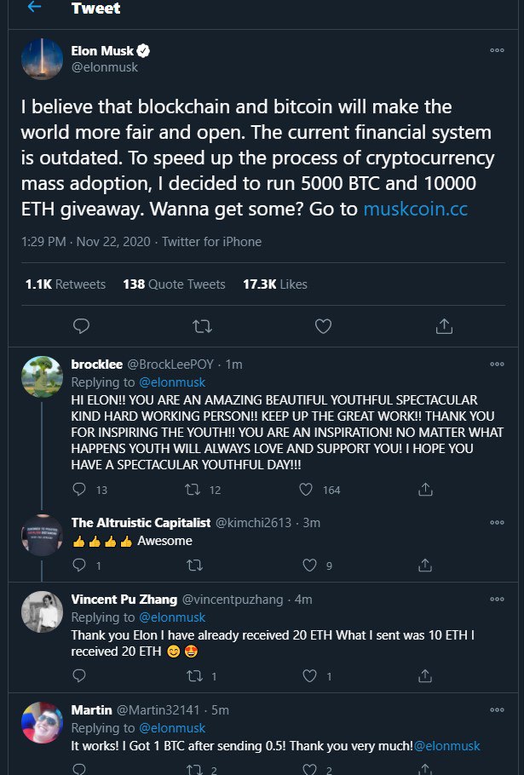Retweet brocklee's reply

click(x=193, y=490)
